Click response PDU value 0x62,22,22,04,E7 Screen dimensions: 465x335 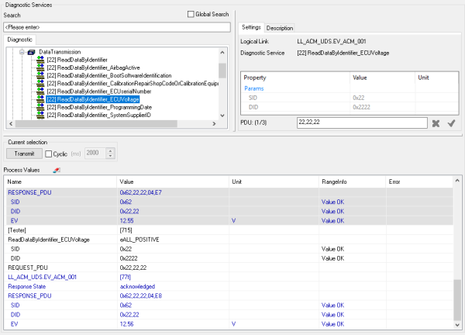click(140, 192)
